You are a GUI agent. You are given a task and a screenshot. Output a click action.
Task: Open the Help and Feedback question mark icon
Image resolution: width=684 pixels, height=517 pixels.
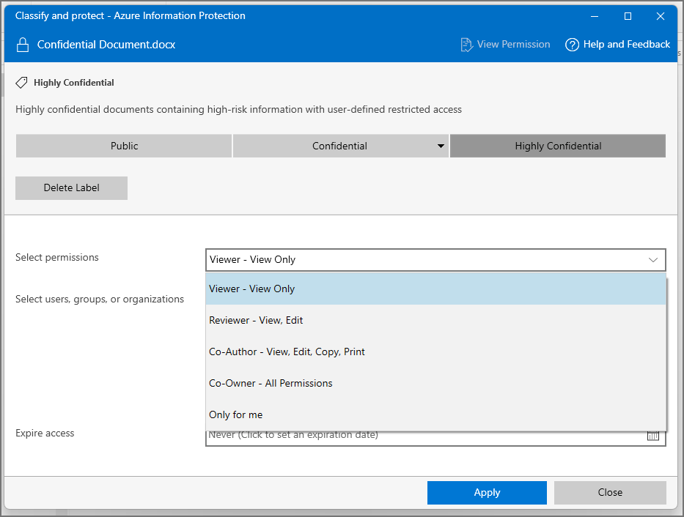pos(572,45)
